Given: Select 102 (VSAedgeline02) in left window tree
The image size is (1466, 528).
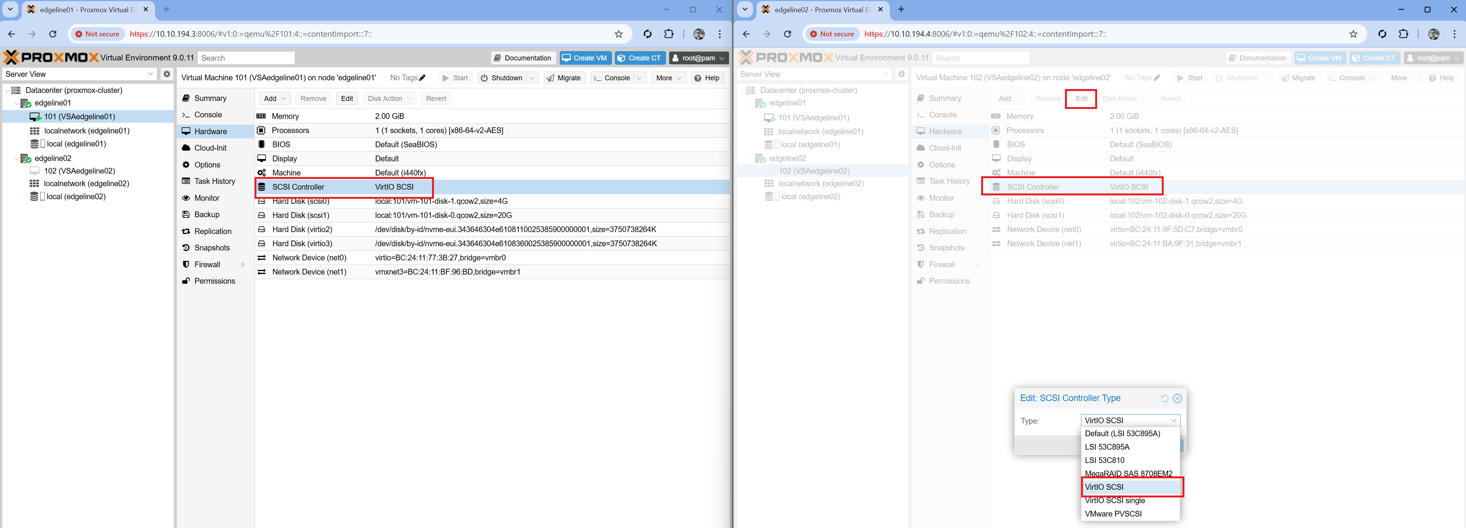Looking at the screenshot, I should 79,171.
